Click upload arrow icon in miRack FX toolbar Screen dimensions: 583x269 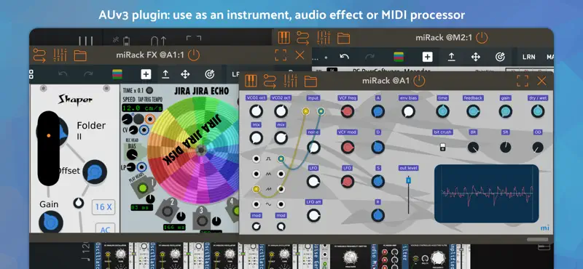(165, 74)
